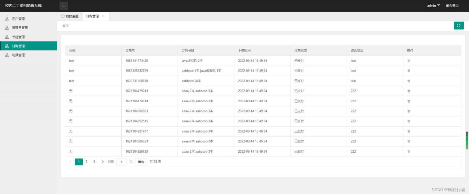Delete order 1621304474814 via trash icon

tap(409, 101)
